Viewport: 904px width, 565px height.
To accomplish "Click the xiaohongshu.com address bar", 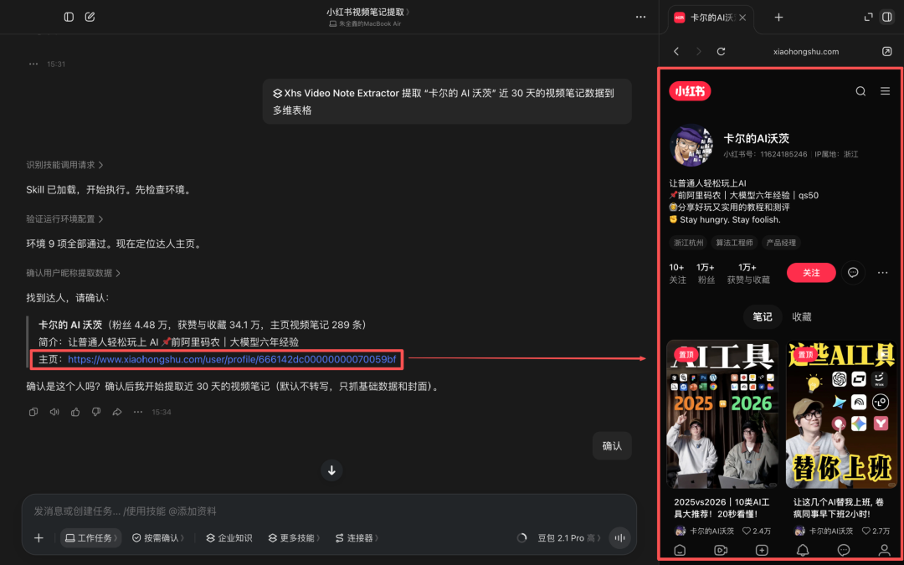I will [x=805, y=51].
